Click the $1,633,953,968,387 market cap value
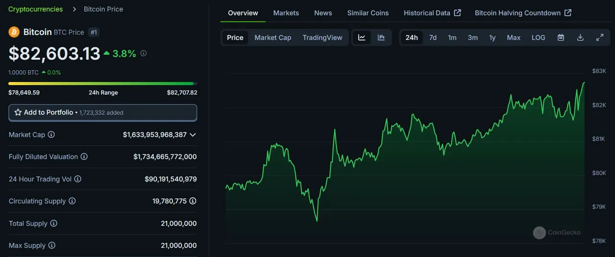615x257 pixels. click(x=155, y=135)
